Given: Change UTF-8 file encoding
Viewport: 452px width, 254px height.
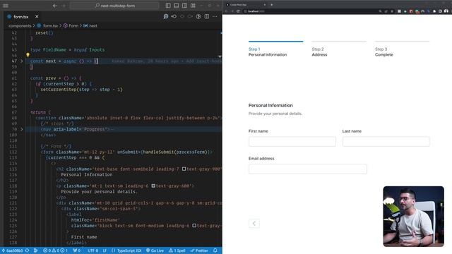Looking at the screenshot, I should [93, 250].
